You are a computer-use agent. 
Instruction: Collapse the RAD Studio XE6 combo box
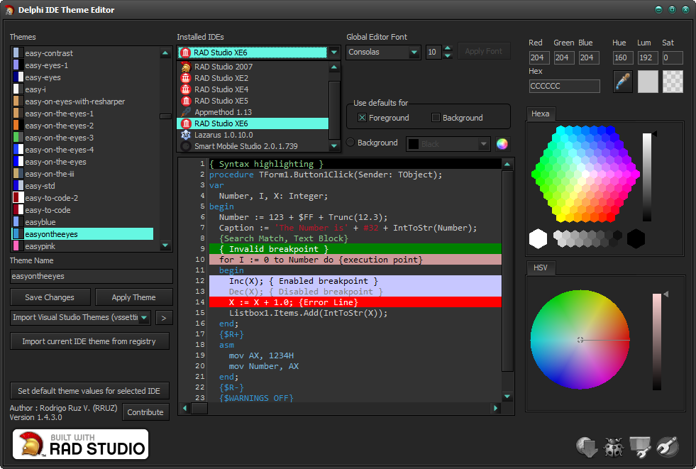point(333,53)
